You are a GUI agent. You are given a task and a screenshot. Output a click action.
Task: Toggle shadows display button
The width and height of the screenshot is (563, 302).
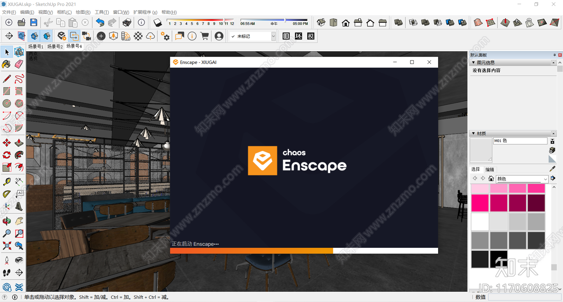click(158, 23)
